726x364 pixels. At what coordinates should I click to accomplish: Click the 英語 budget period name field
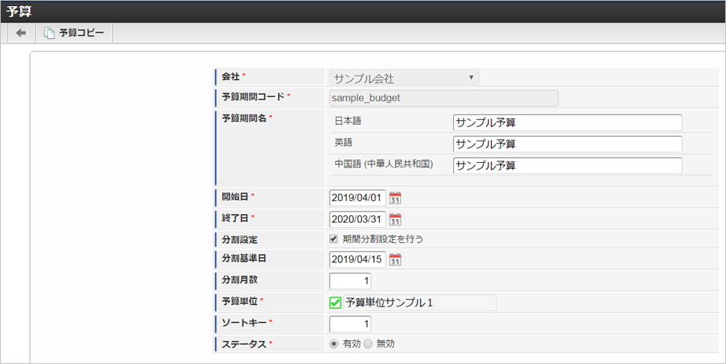(567, 144)
